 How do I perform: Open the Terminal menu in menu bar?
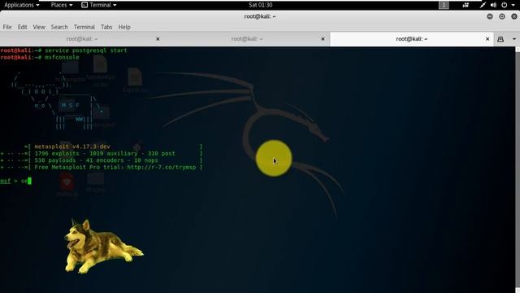click(84, 27)
